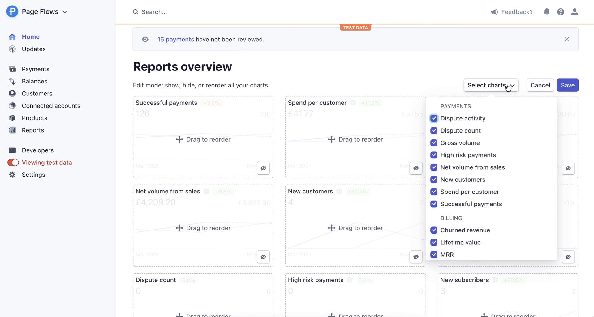This screenshot has height=317, width=594.
Task: Click the Connected accounts globe icon
Action: [12, 106]
